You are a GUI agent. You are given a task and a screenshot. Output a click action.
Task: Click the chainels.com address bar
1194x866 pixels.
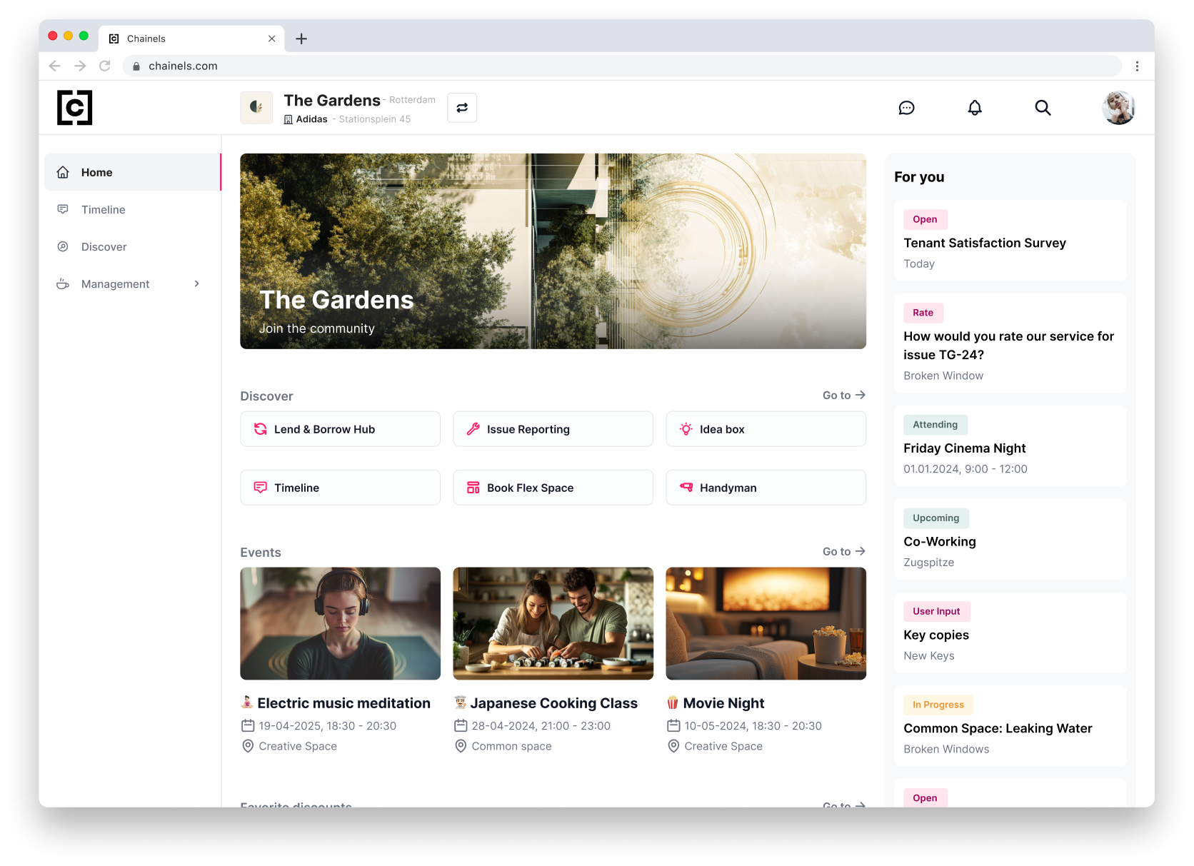pos(621,66)
